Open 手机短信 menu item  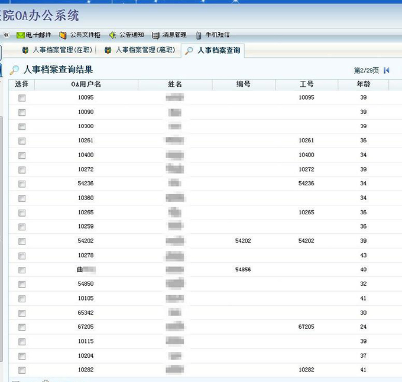[218, 35]
